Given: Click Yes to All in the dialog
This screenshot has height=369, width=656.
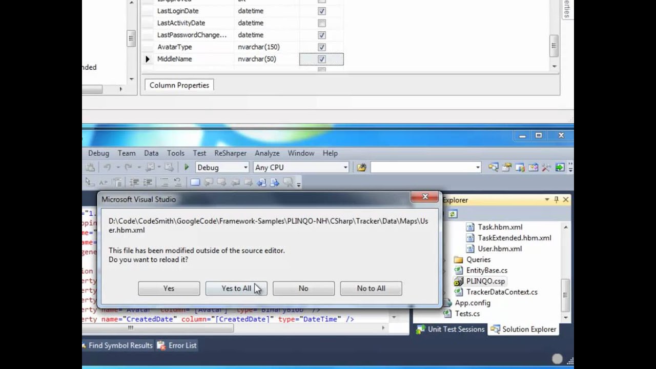Looking at the screenshot, I should (236, 289).
